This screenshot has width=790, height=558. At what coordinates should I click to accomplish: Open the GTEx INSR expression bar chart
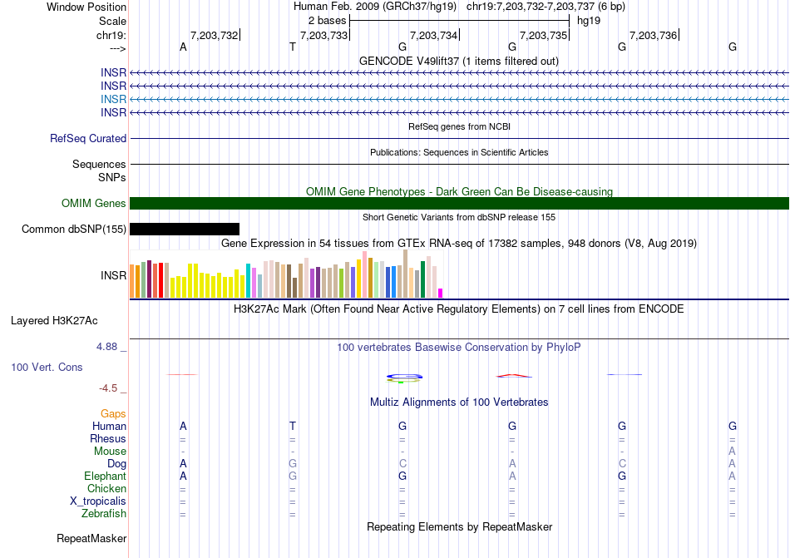286,274
